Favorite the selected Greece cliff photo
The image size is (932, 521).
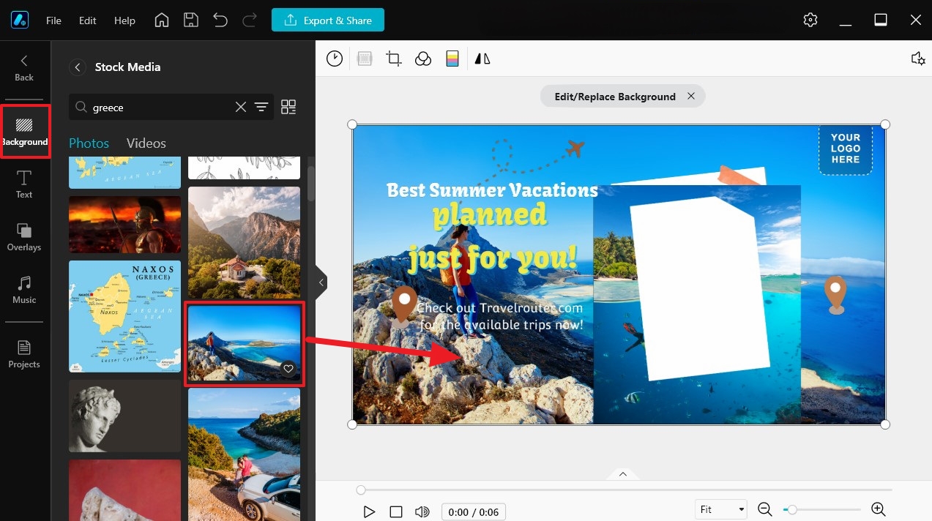(288, 369)
